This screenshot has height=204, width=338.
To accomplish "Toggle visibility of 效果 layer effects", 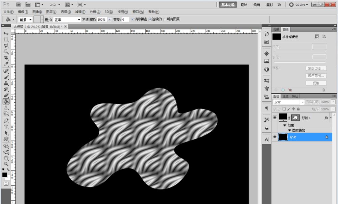I will (x=285, y=125).
